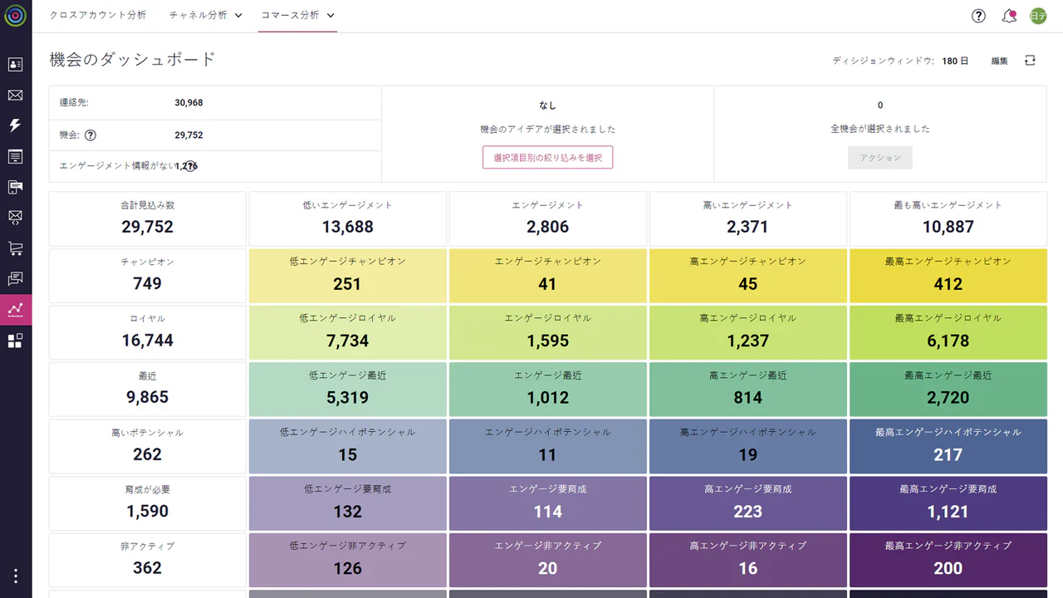Select 最高エンゲージ要育成 1,121 cell

(x=948, y=503)
